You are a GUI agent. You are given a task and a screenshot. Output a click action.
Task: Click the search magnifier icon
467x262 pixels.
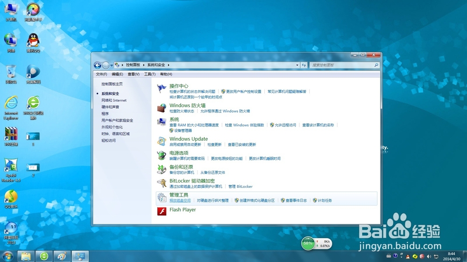point(376,65)
